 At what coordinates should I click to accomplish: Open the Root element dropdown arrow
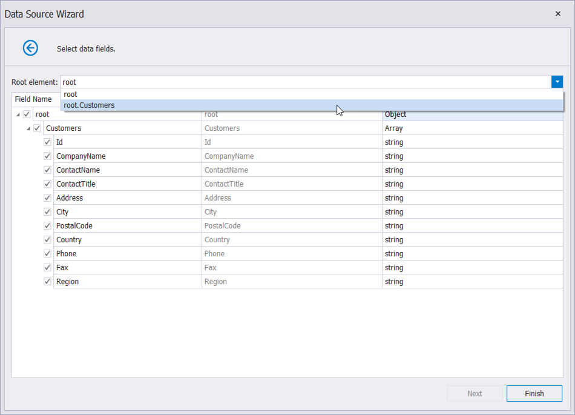pos(557,82)
